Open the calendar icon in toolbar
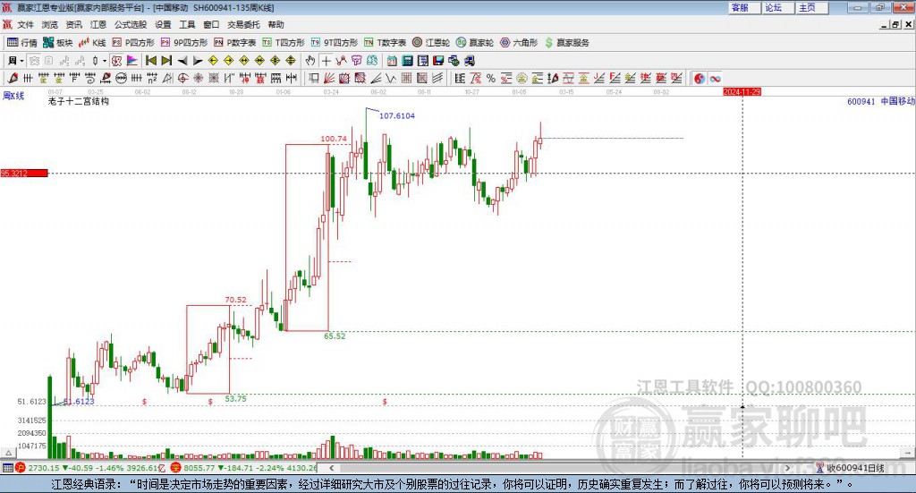 click(392, 61)
